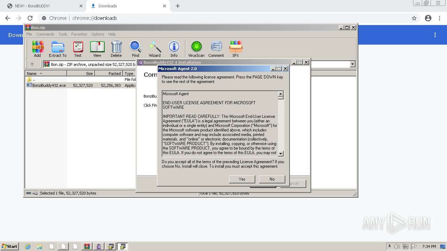The image size is (447, 251).
Task: Run VirusScan from the toolbar
Action: [196, 49]
